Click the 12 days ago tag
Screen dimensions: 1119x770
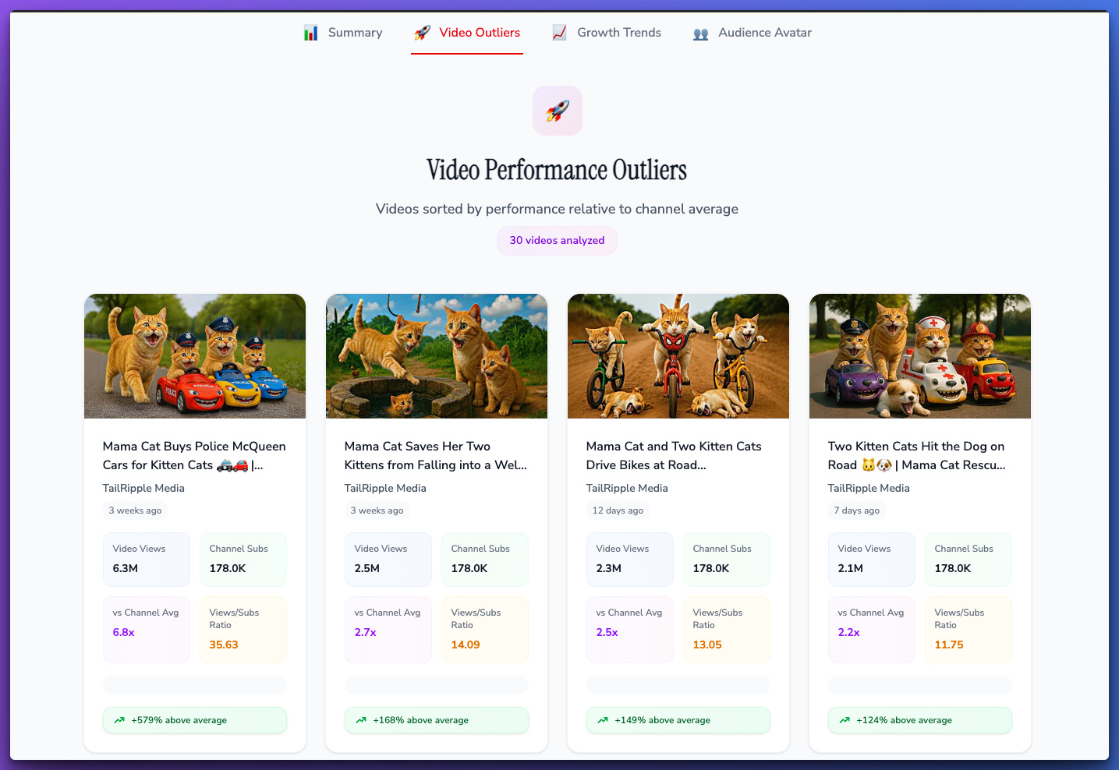point(618,510)
